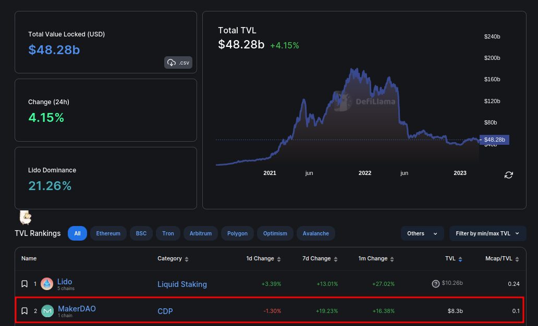Click Lido's $10.26b TVL value

(x=452, y=283)
